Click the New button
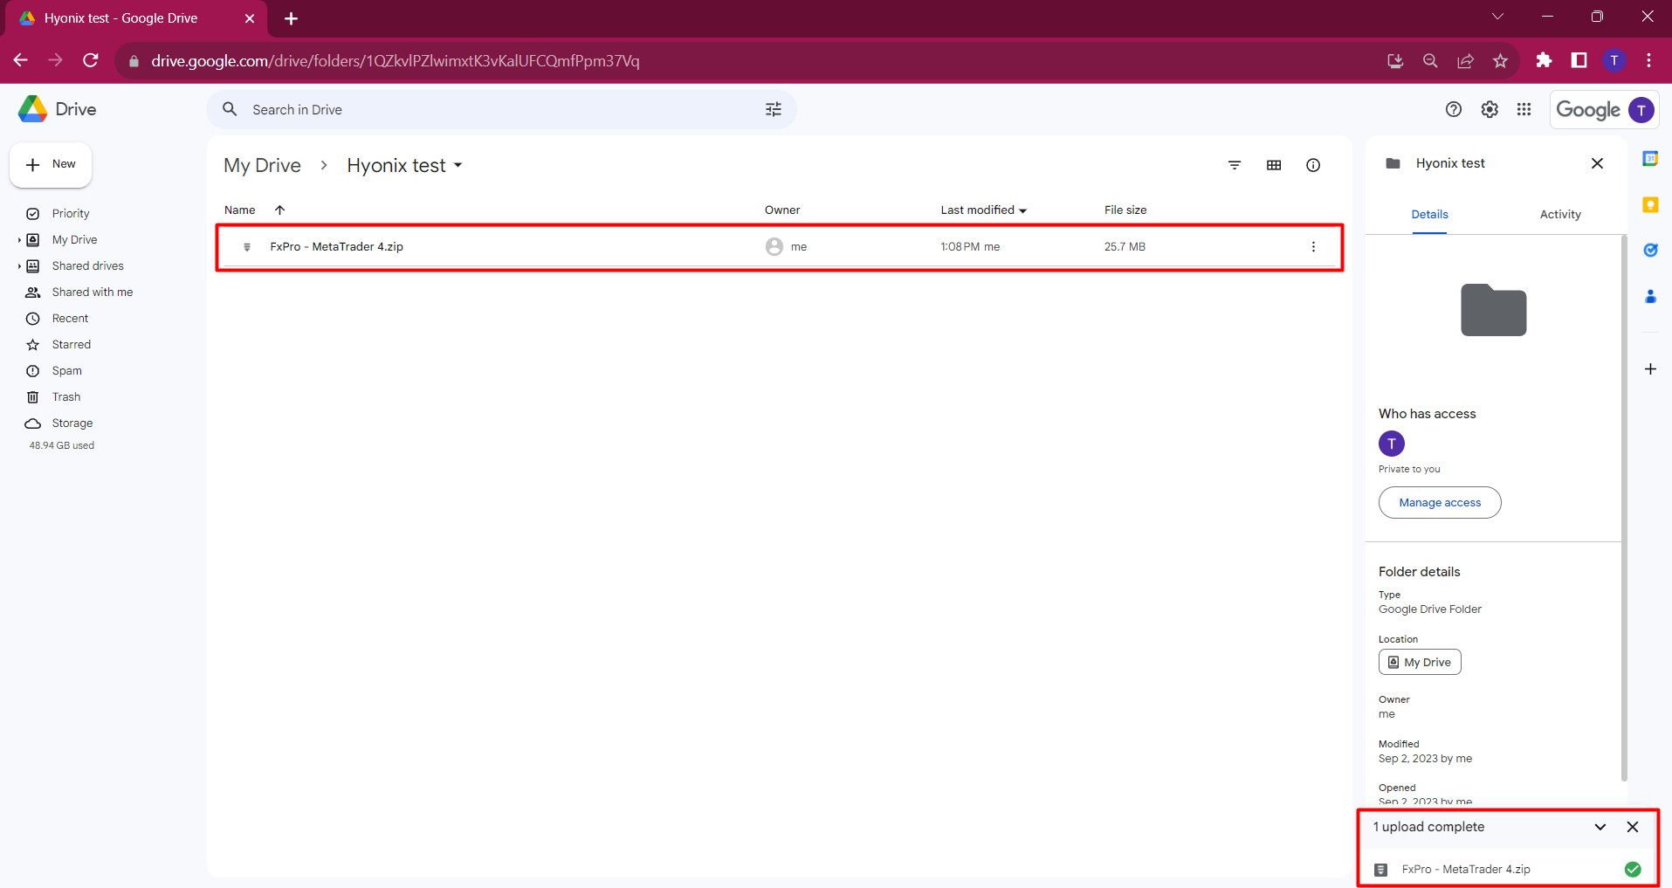 (50, 164)
